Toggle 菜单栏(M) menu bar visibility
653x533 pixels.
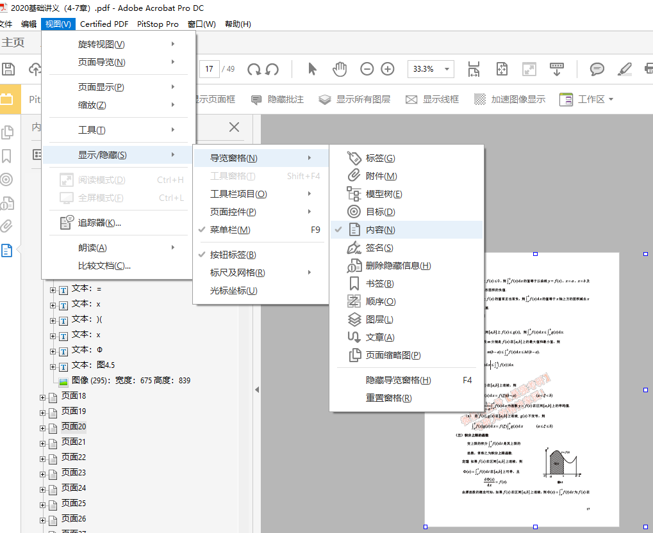(x=261, y=230)
